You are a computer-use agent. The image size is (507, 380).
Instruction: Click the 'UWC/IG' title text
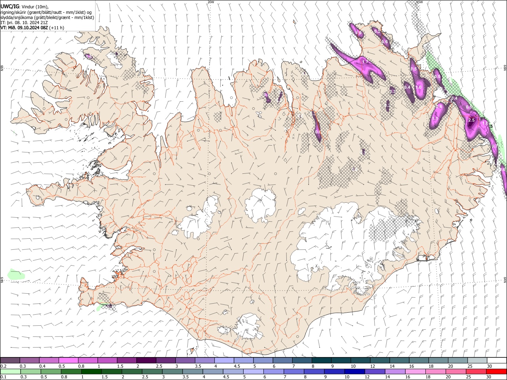pyautogui.click(x=10, y=7)
